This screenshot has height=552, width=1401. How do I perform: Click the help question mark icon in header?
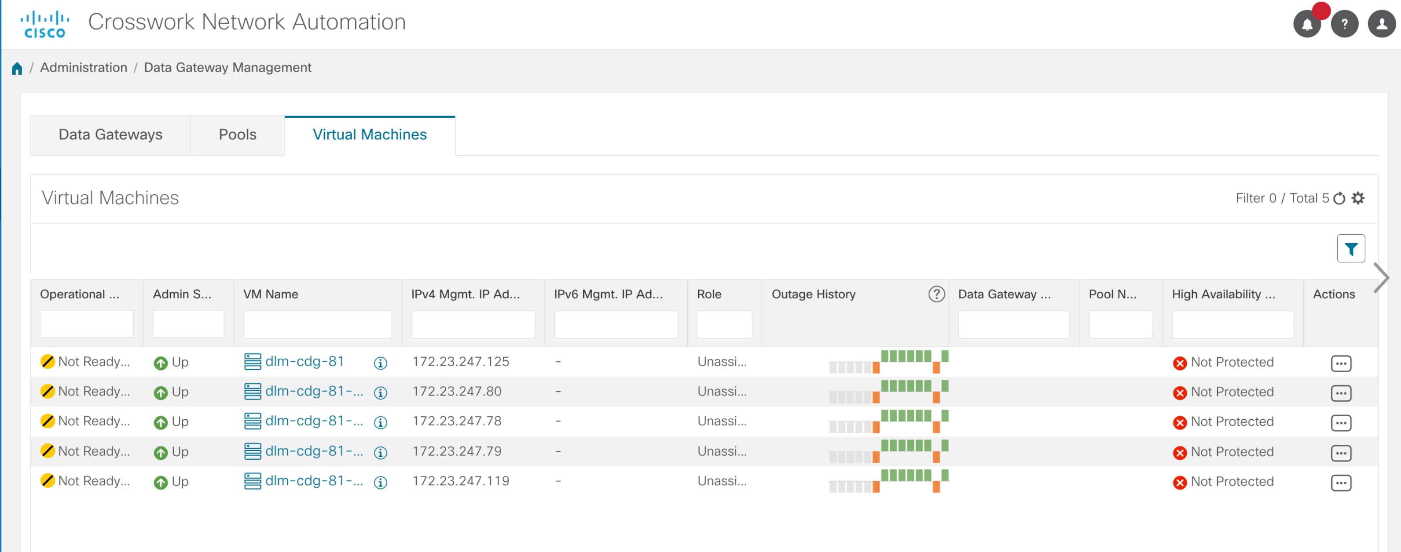coord(1344,25)
